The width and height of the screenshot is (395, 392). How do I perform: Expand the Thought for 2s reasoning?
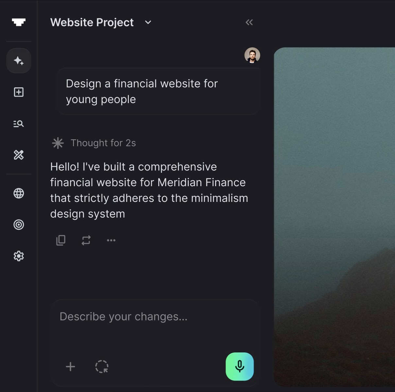(94, 143)
